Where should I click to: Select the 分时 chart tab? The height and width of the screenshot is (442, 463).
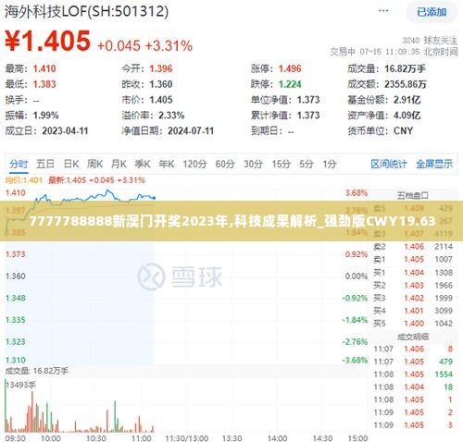19,164
